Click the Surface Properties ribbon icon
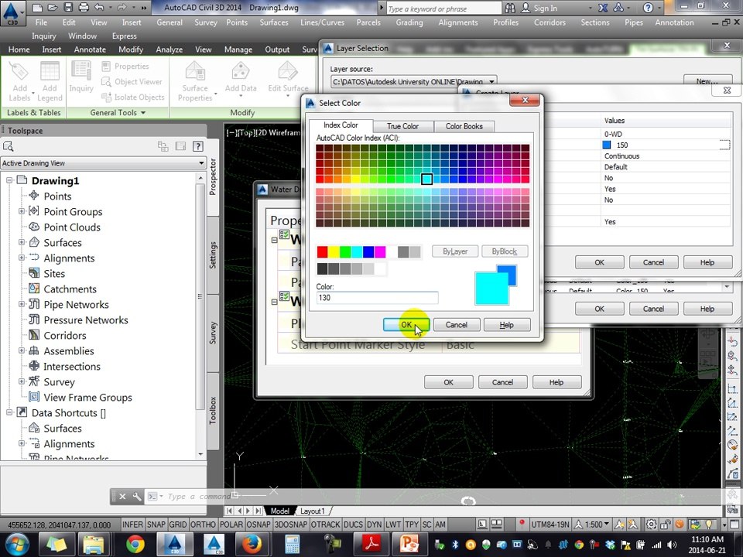743x557 pixels. click(195, 81)
